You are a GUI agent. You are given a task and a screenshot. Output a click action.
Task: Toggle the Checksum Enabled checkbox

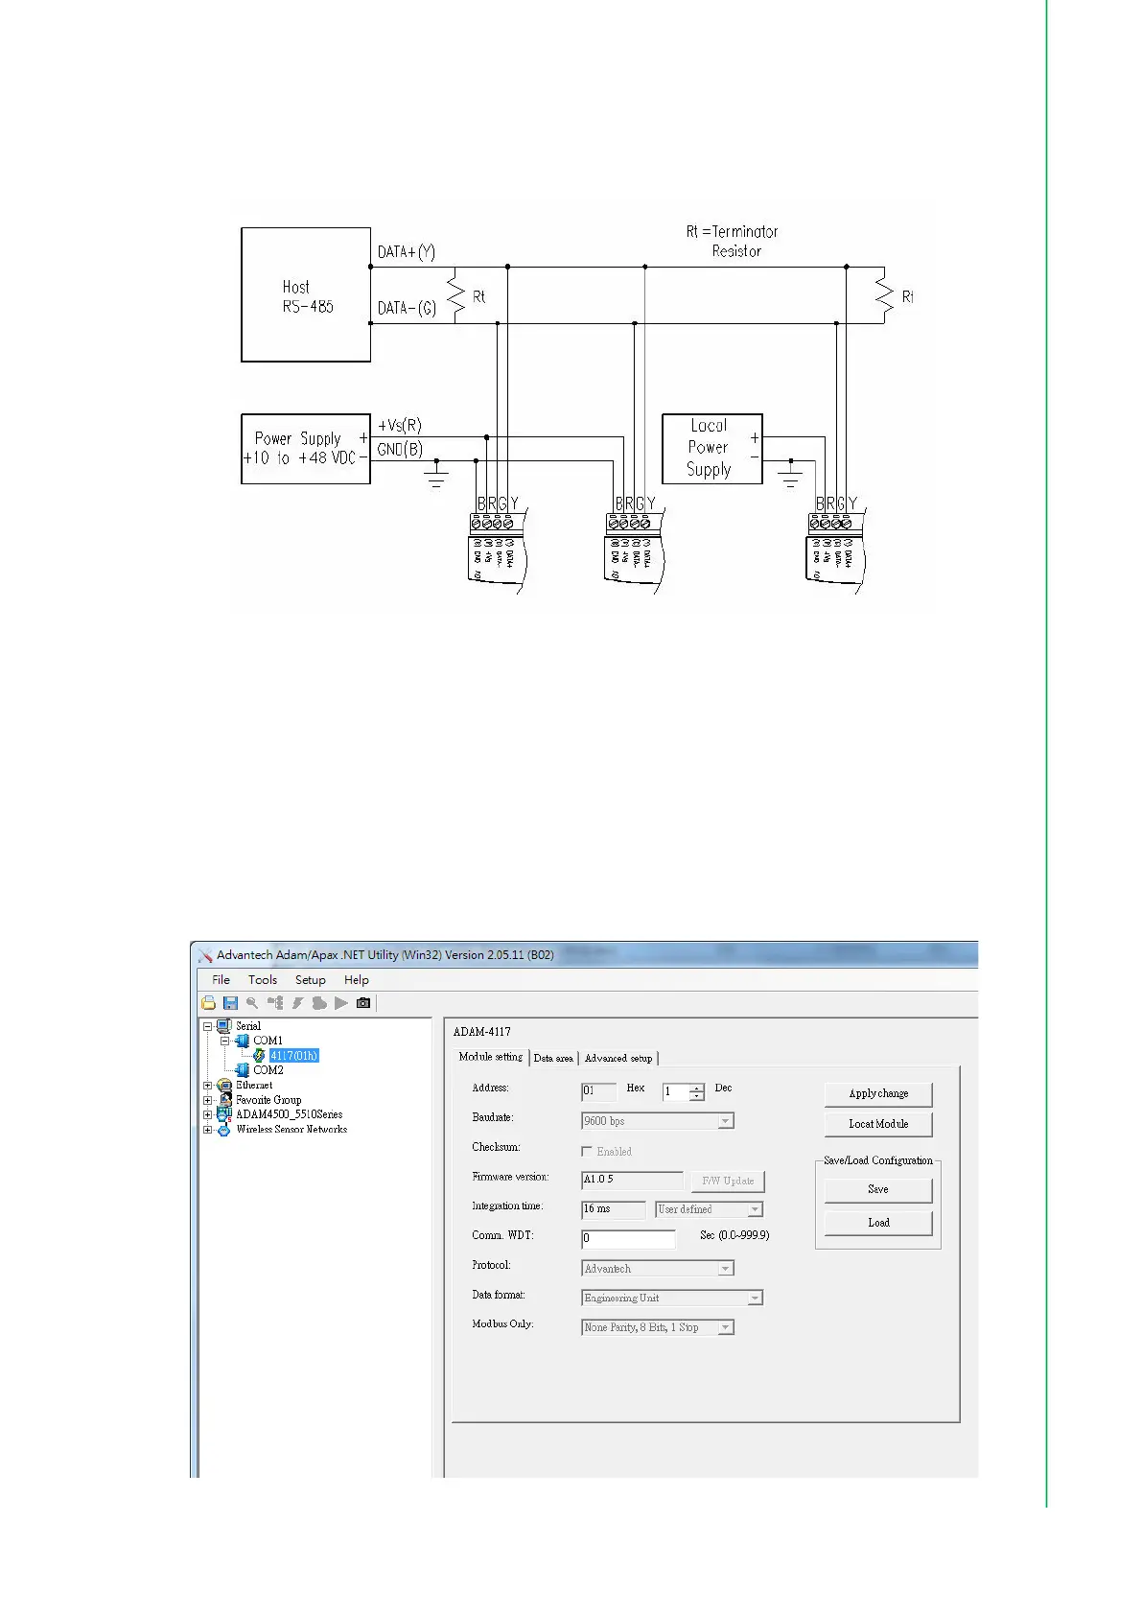587,1151
